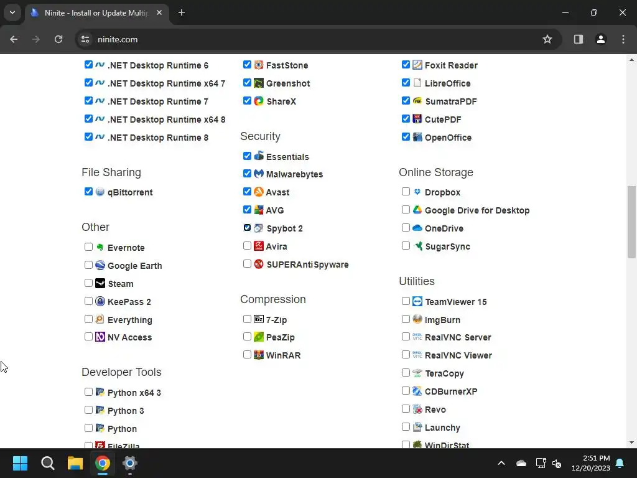Show hidden system tray icons

[501, 463]
